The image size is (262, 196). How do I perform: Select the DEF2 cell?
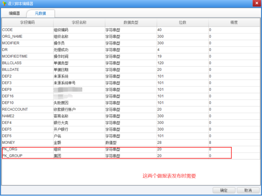coord(28,76)
